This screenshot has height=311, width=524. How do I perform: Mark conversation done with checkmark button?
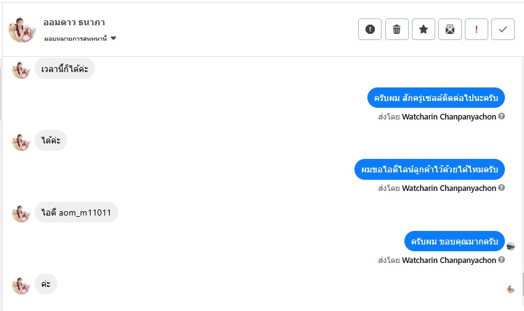click(x=503, y=29)
